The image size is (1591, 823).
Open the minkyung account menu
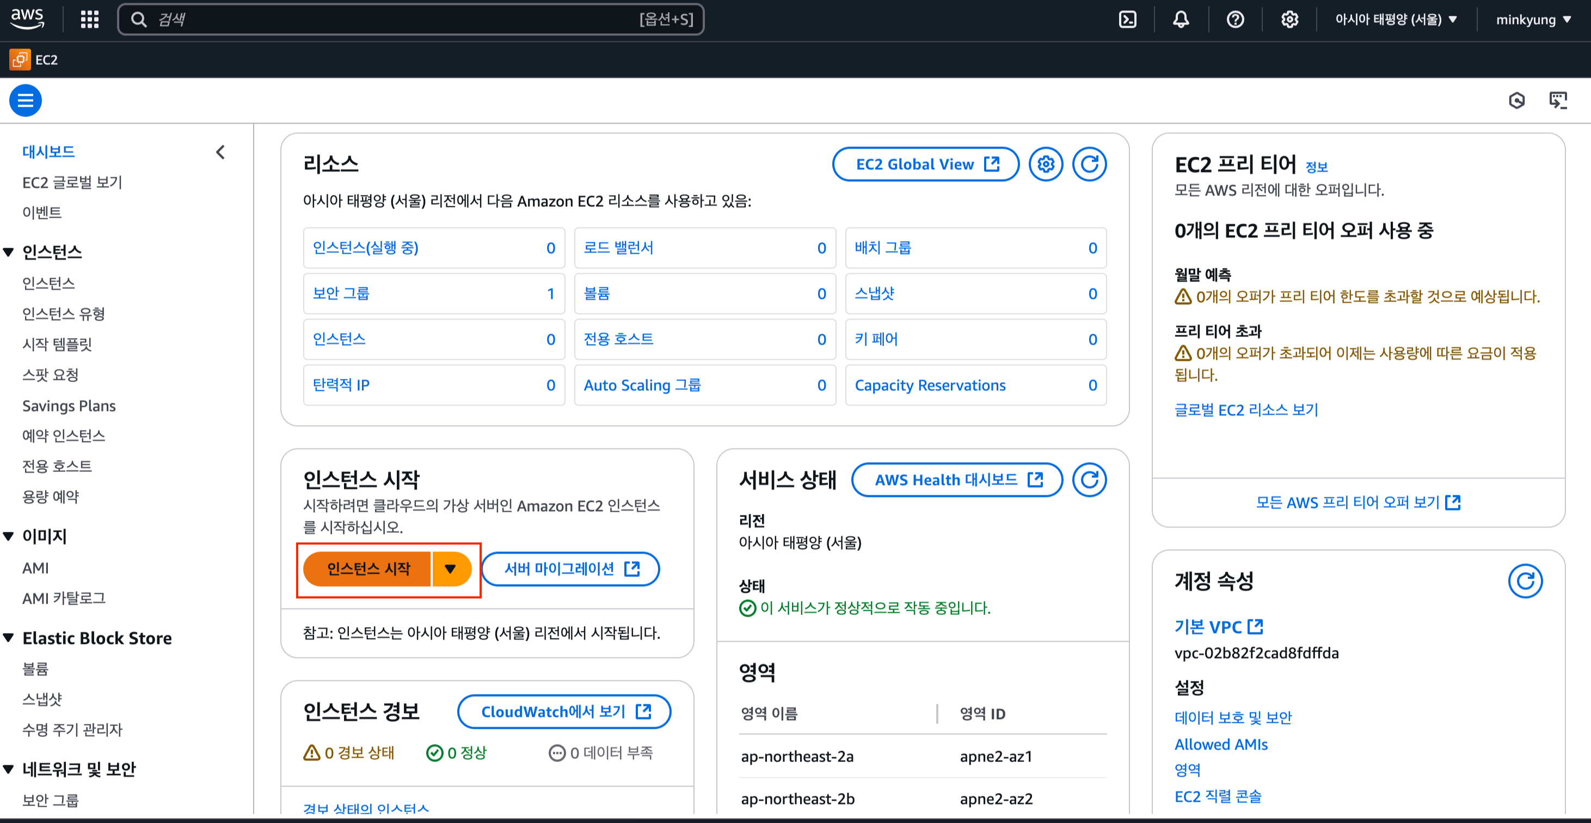[1533, 20]
